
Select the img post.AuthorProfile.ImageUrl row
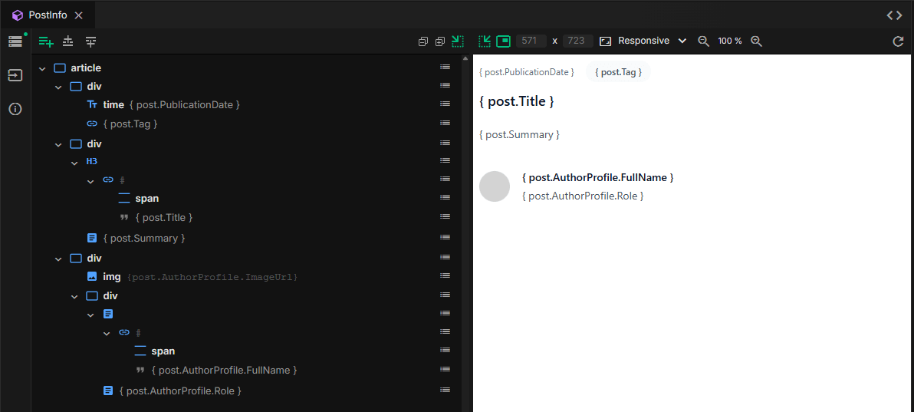(x=247, y=276)
